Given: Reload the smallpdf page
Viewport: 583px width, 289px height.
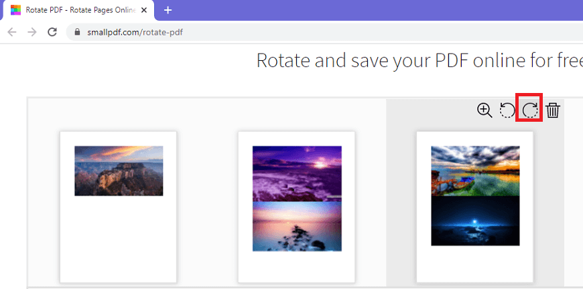Looking at the screenshot, I should (52, 32).
